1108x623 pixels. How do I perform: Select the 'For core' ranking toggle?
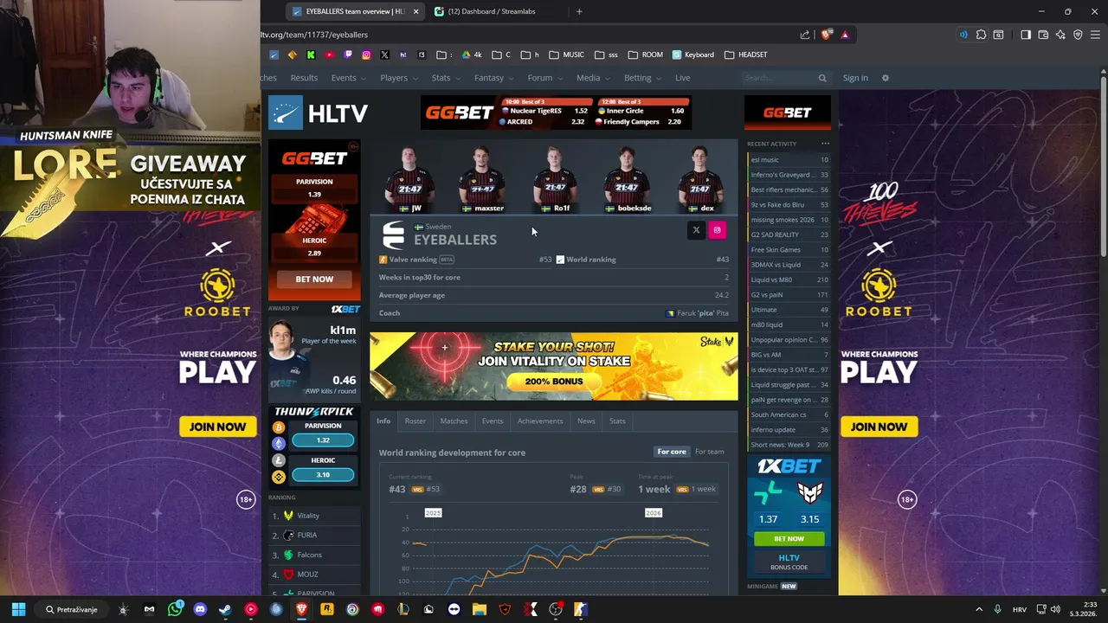pos(672,452)
